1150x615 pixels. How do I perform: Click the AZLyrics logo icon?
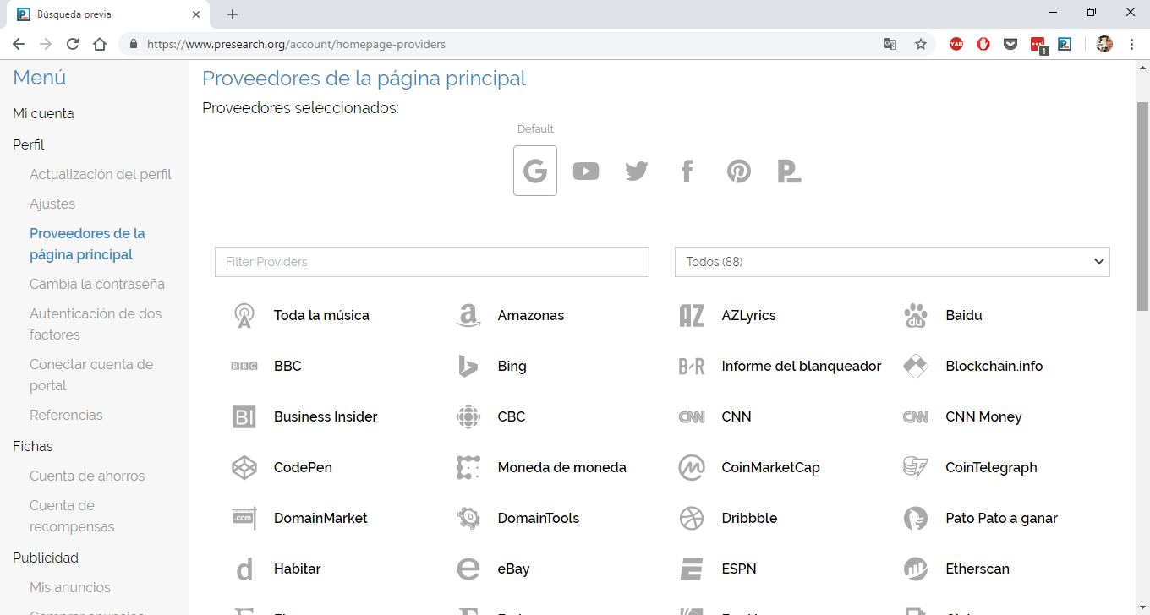click(692, 315)
